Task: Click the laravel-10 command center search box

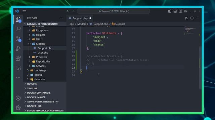Action: point(114,11)
